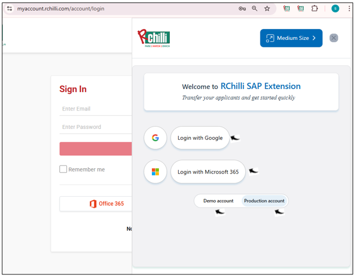Click the Sign In heading
Screen dimensions: 355x276
73,89
